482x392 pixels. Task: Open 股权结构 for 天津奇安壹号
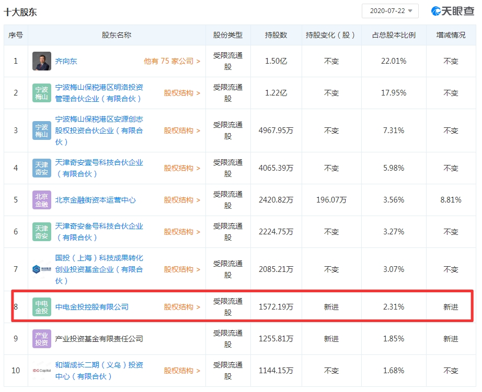[x=182, y=168]
